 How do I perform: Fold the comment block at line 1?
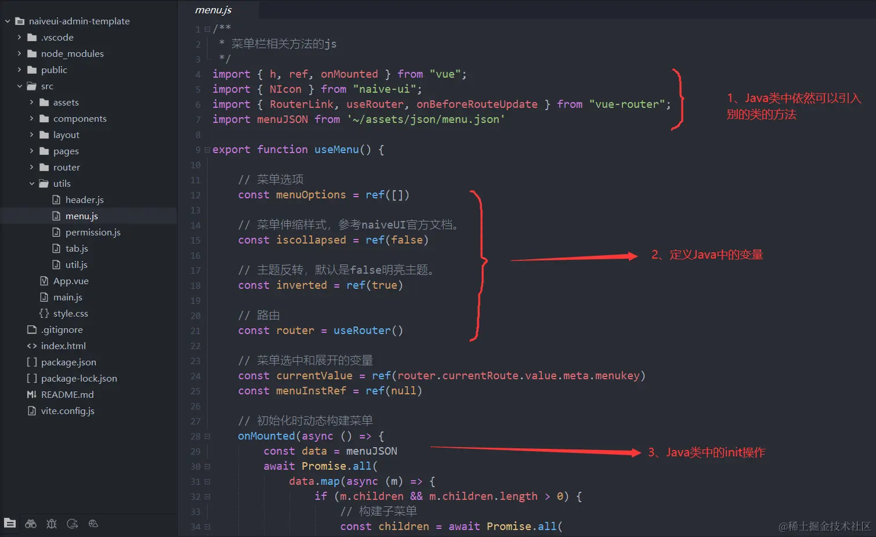tap(207, 29)
